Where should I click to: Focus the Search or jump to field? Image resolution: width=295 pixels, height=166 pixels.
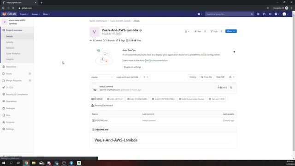point(229,14)
